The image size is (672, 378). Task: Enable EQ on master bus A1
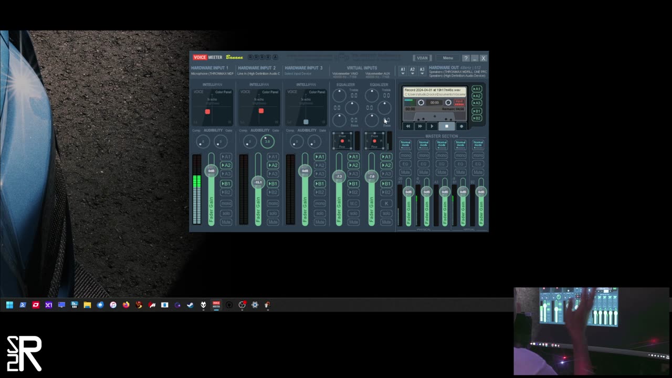pos(405,164)
